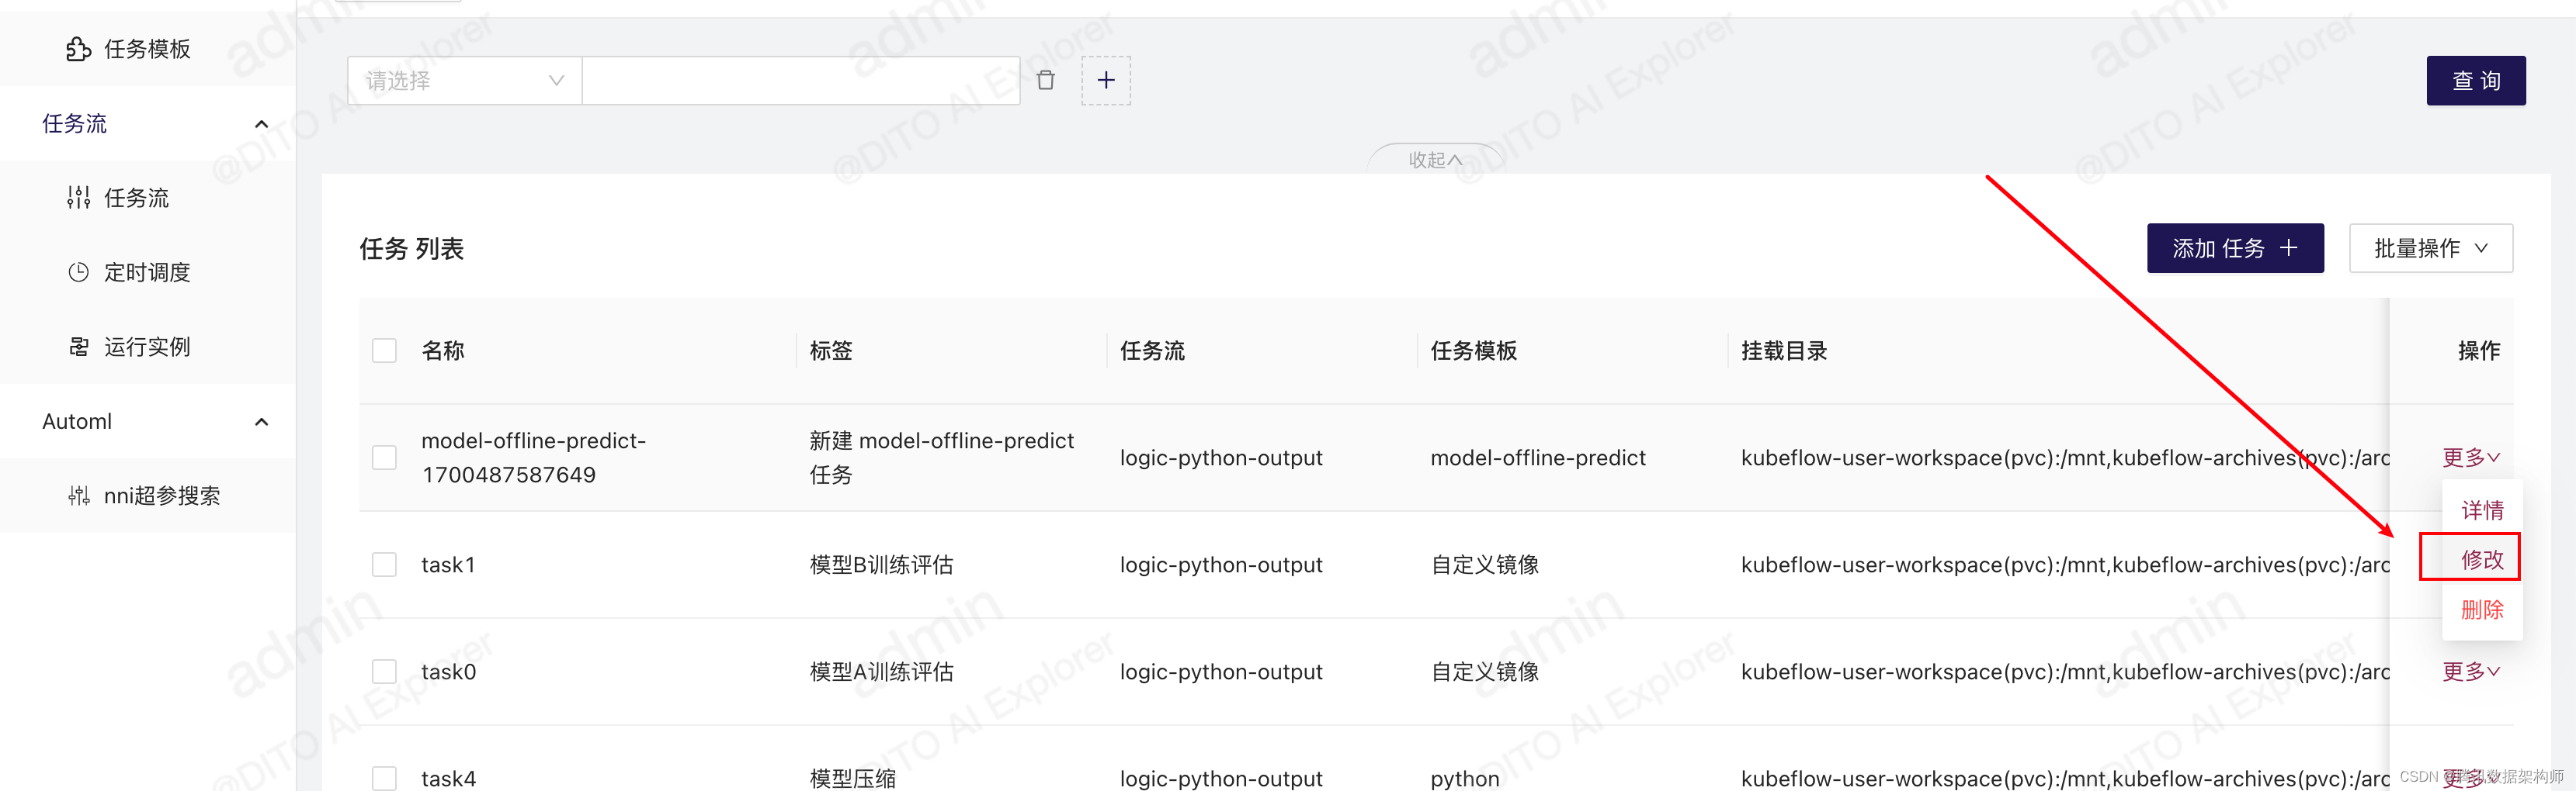Open 任务模板 in the sidebar

coord(147,49)
